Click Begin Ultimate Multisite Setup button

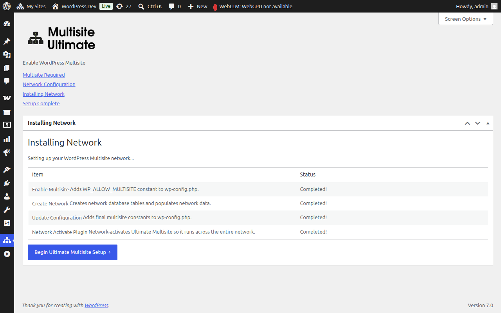coord(72,252)
